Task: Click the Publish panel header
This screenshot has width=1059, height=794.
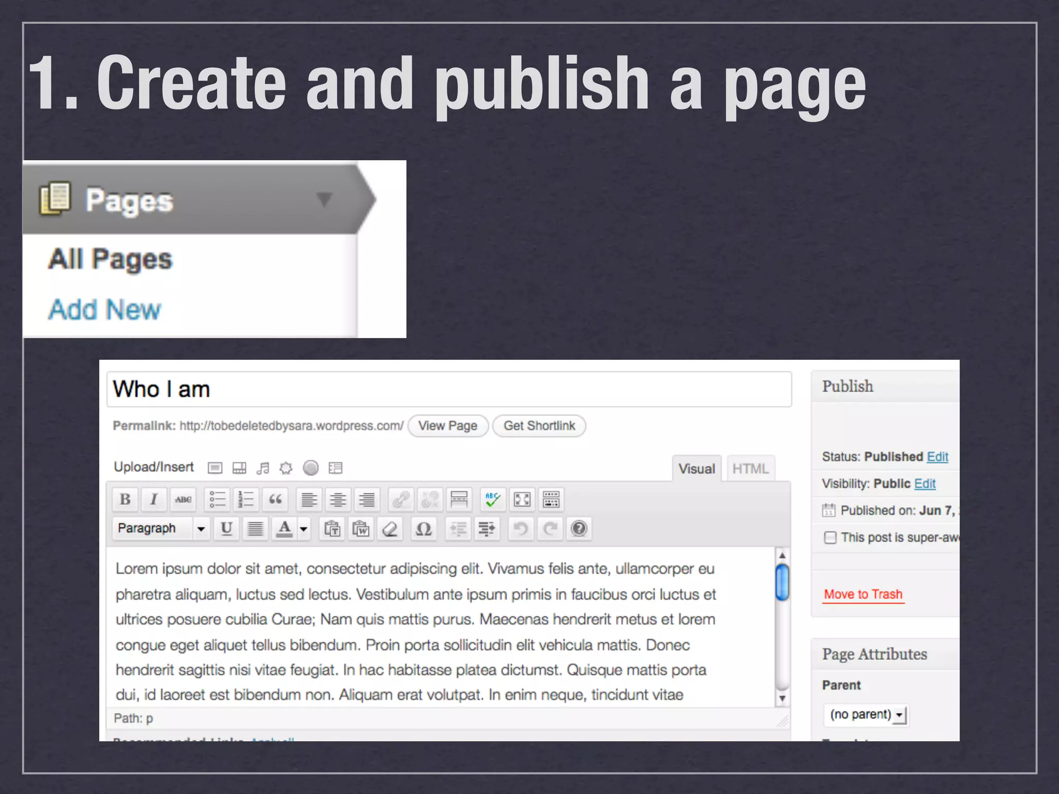Action: click(885, 386)
